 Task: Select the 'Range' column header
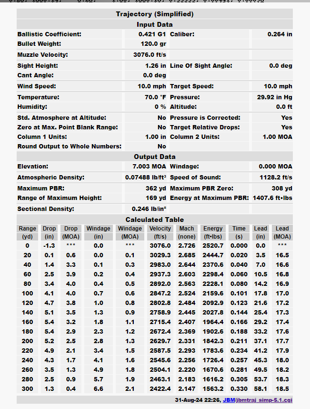27,229
